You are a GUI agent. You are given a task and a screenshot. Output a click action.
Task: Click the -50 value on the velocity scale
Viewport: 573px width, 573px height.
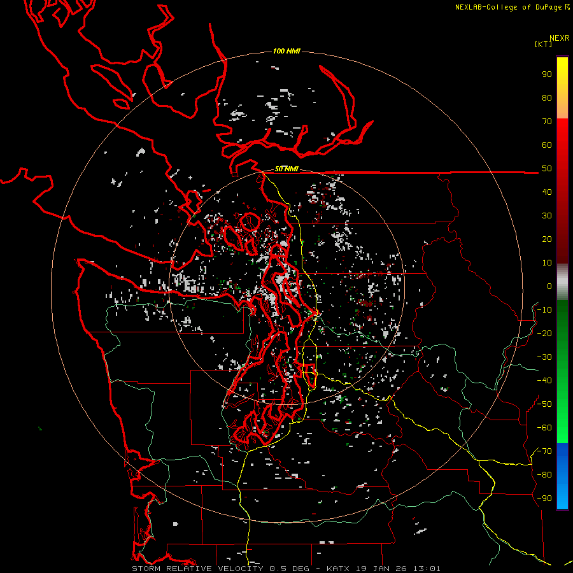(x=544, y=404)
